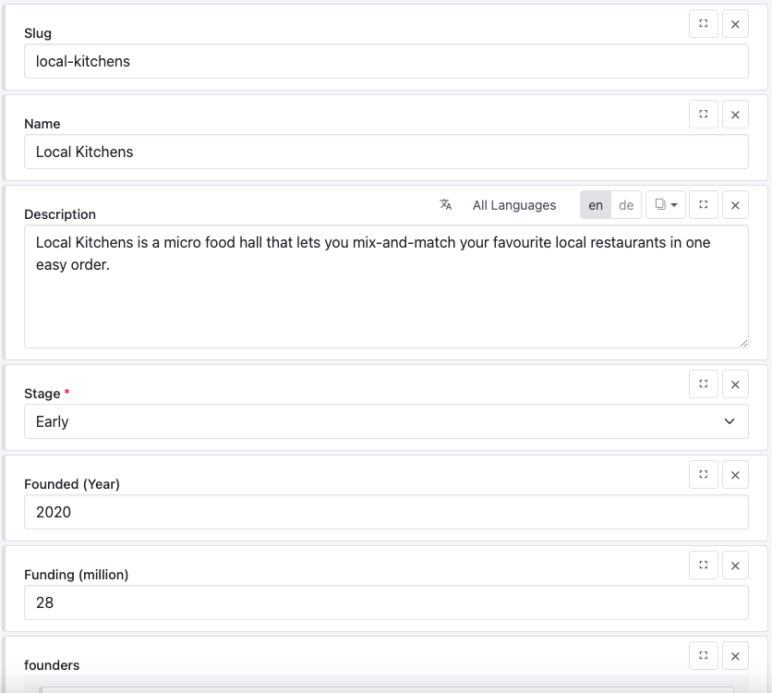The width and height of the screenshot is (772, 693).
Task: Open the copy dropdown in Description toolbar
Action: click(x=665, y=205)
